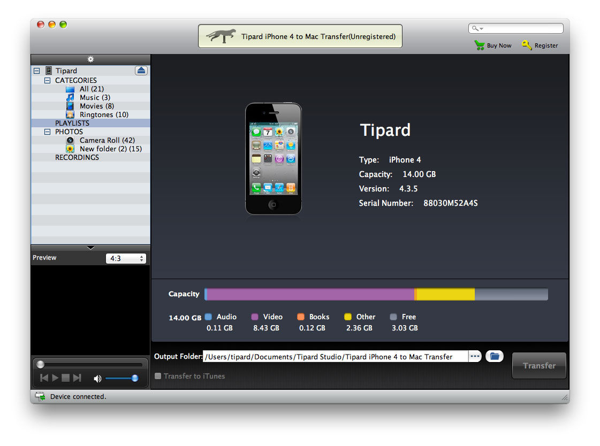Open Camera Roll (42) photos
600x446 pixels.
[x=107, y=140]
